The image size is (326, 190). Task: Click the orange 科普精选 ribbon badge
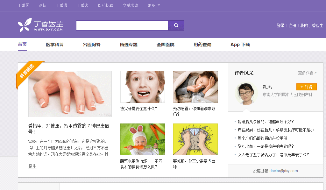point(29,72)
